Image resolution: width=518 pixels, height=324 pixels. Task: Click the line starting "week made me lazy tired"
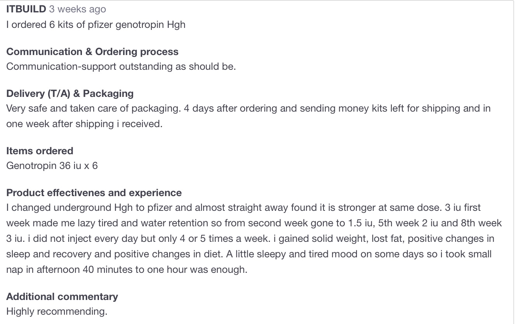(254, 223)
